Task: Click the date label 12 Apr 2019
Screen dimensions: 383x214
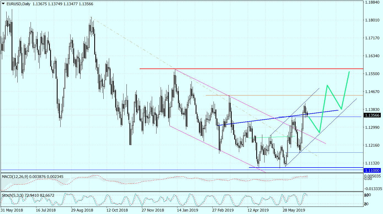Action: [x=258, y=210]
